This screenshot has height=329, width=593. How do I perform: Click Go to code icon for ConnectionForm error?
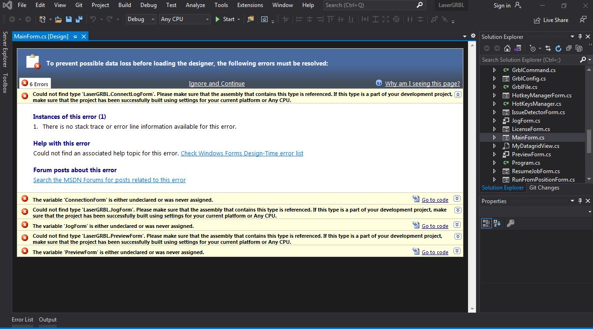coord(416,199)
